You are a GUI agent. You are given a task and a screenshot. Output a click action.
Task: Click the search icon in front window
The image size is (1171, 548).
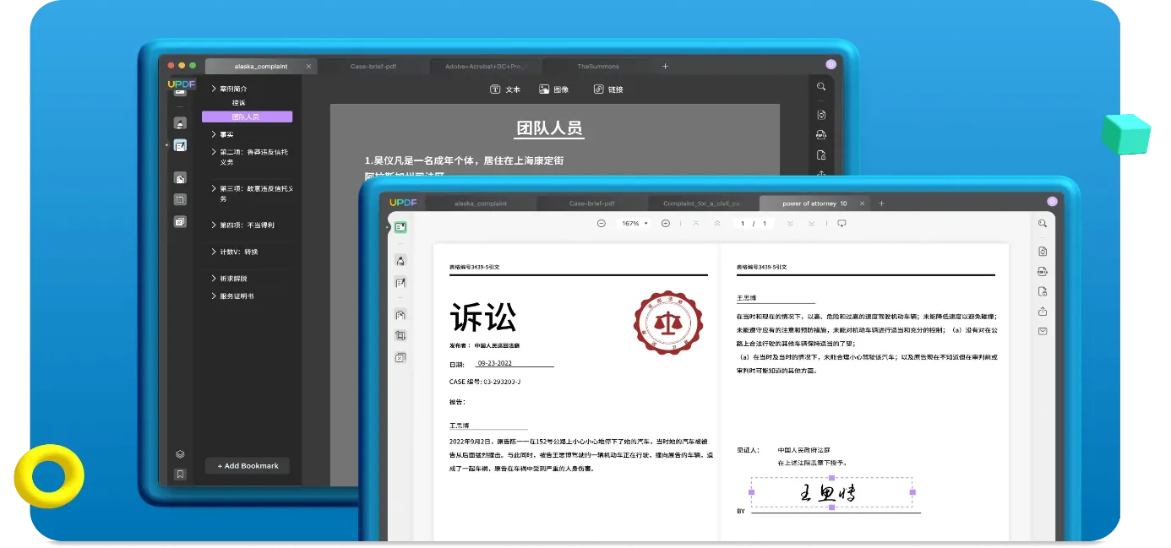[1043, 224]
